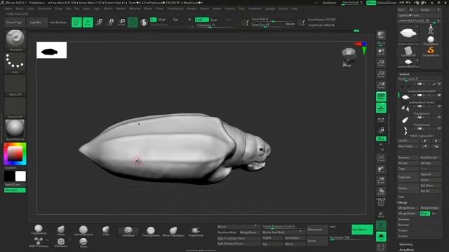The height and width of the screenshot is (252, 449).
Task: Select the Pinch brush
Action: click(x=83, y=242)
